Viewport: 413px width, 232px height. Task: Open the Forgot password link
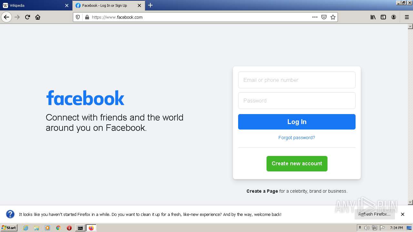click(x=297, y=138)
